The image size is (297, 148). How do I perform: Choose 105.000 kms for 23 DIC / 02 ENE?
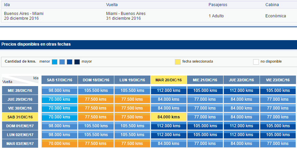(x=278, y=135)
